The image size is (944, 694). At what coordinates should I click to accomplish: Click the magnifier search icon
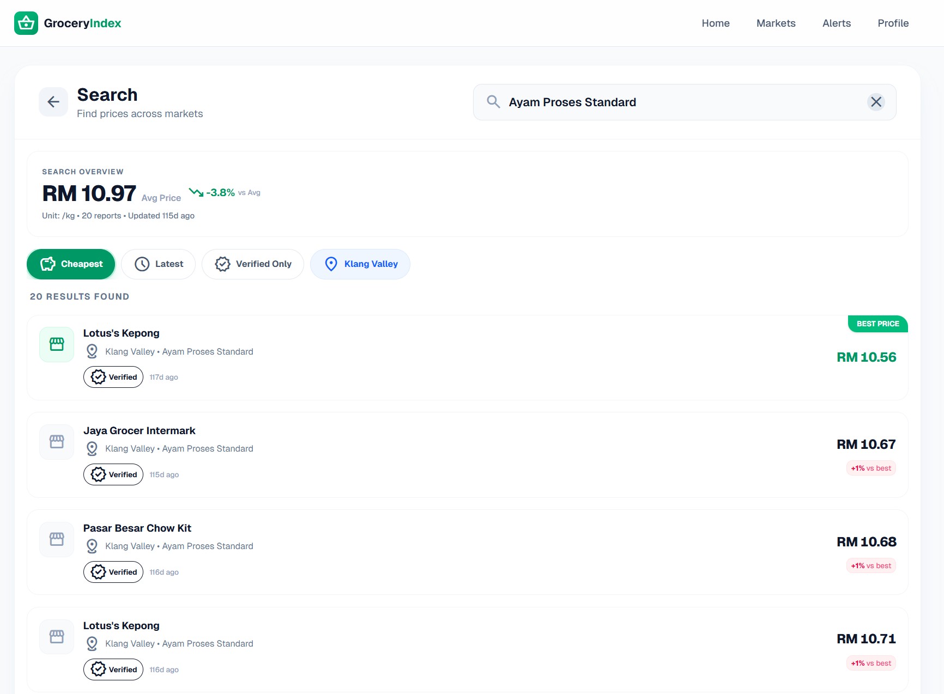pos(493,102)
